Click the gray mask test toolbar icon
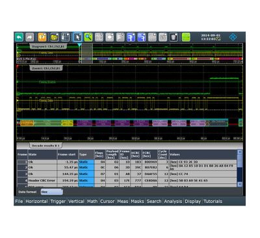Screen dimensions: 260x238 110,37
